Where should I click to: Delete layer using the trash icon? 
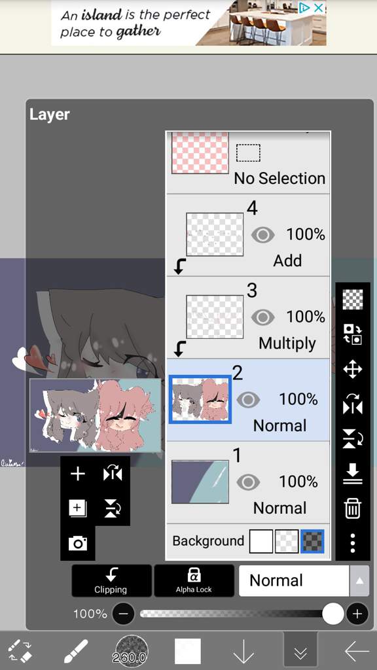[353, 508]
